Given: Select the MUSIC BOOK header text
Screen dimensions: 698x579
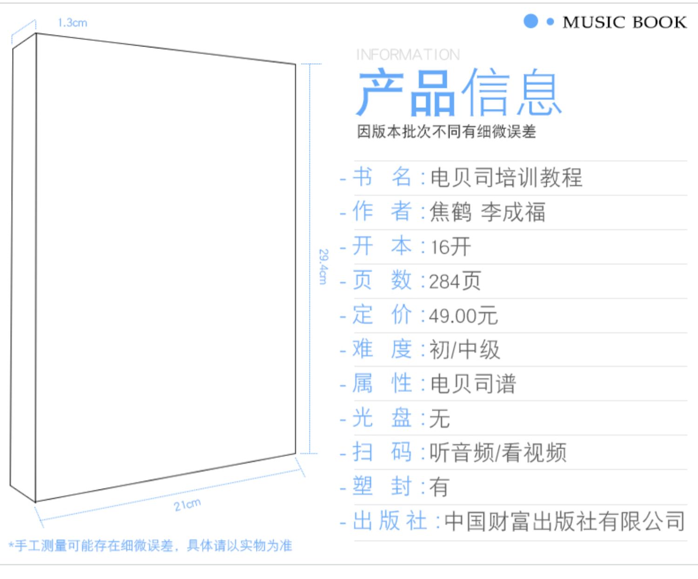Looking at the screenshot, I should click(x=624, y=21).
